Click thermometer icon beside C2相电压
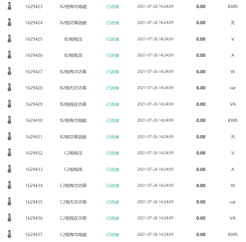246x242 pixels. [x=9, y=153]
